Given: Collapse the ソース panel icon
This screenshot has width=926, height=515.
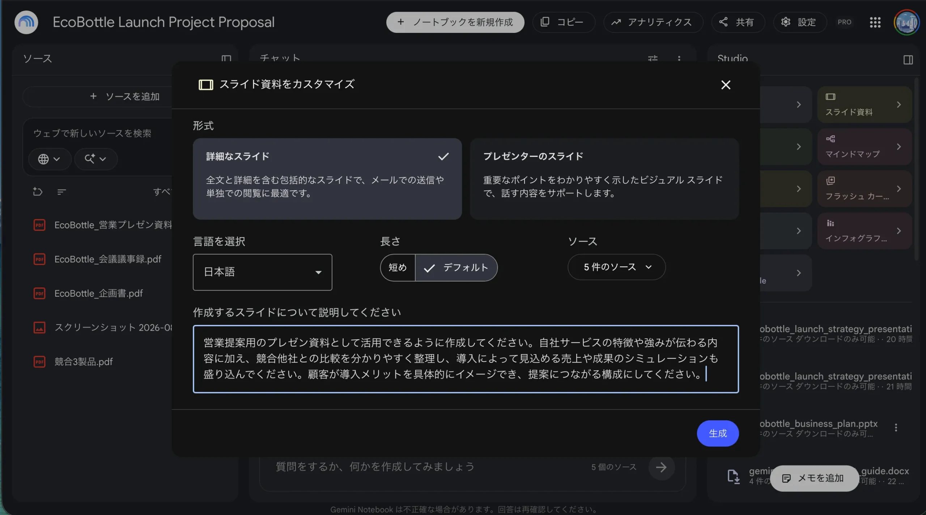Looking at the screenshot, I should pyautogui.click(x=226, y=59).
